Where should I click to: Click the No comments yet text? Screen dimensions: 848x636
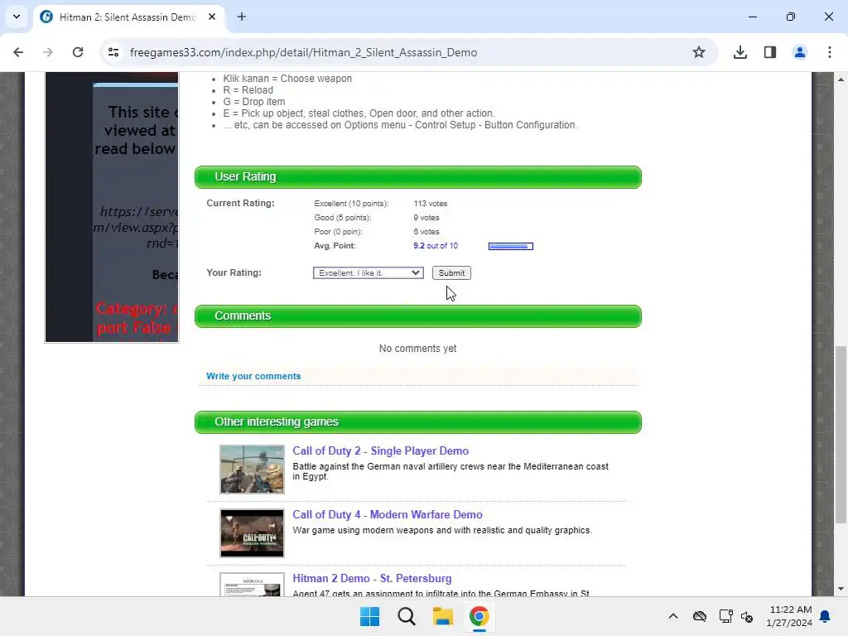pos(417,349)
